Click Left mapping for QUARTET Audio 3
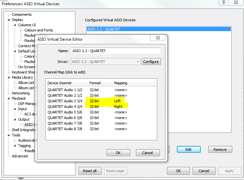244x180 pixels. 117,101
